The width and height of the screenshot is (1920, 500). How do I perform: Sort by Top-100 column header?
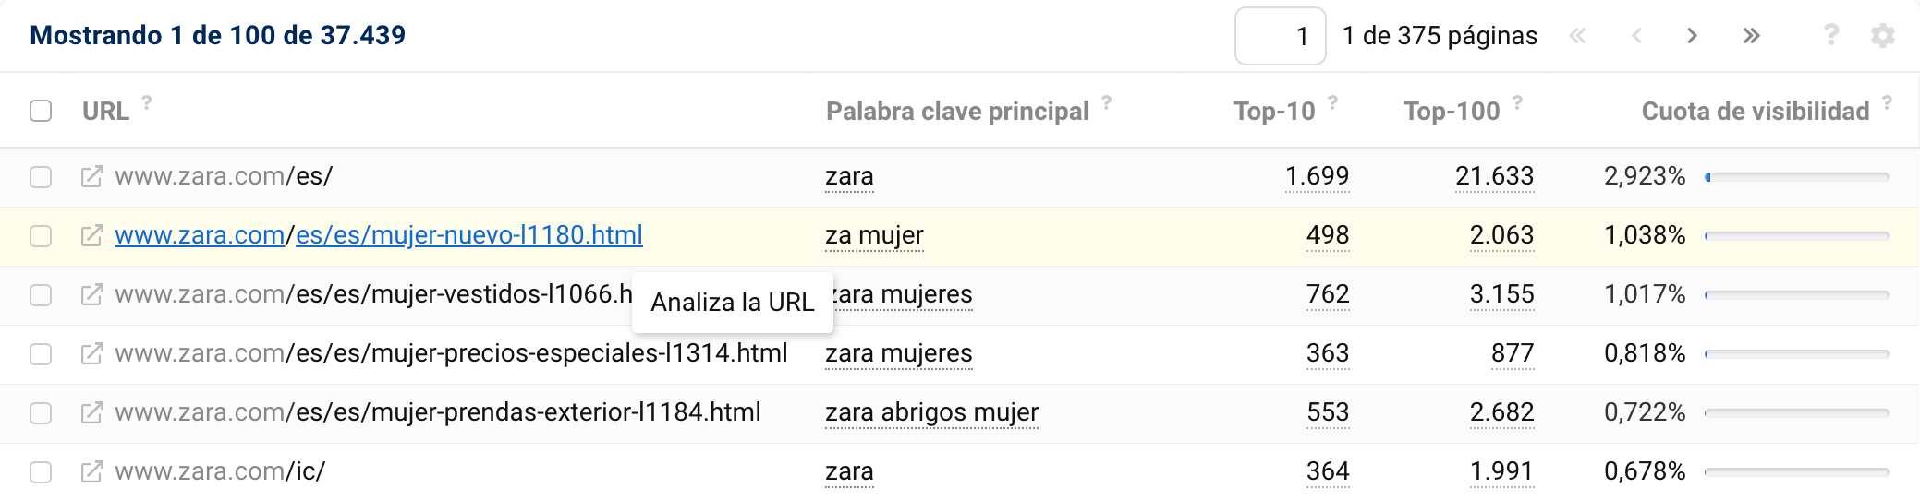[x=1452, y=112]
